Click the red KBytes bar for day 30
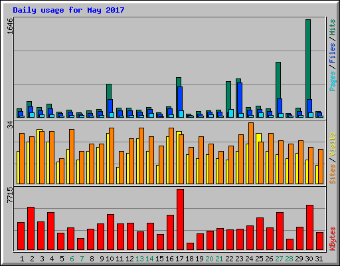340x266 pixels. pyautogui.click(x=309, y=227)
